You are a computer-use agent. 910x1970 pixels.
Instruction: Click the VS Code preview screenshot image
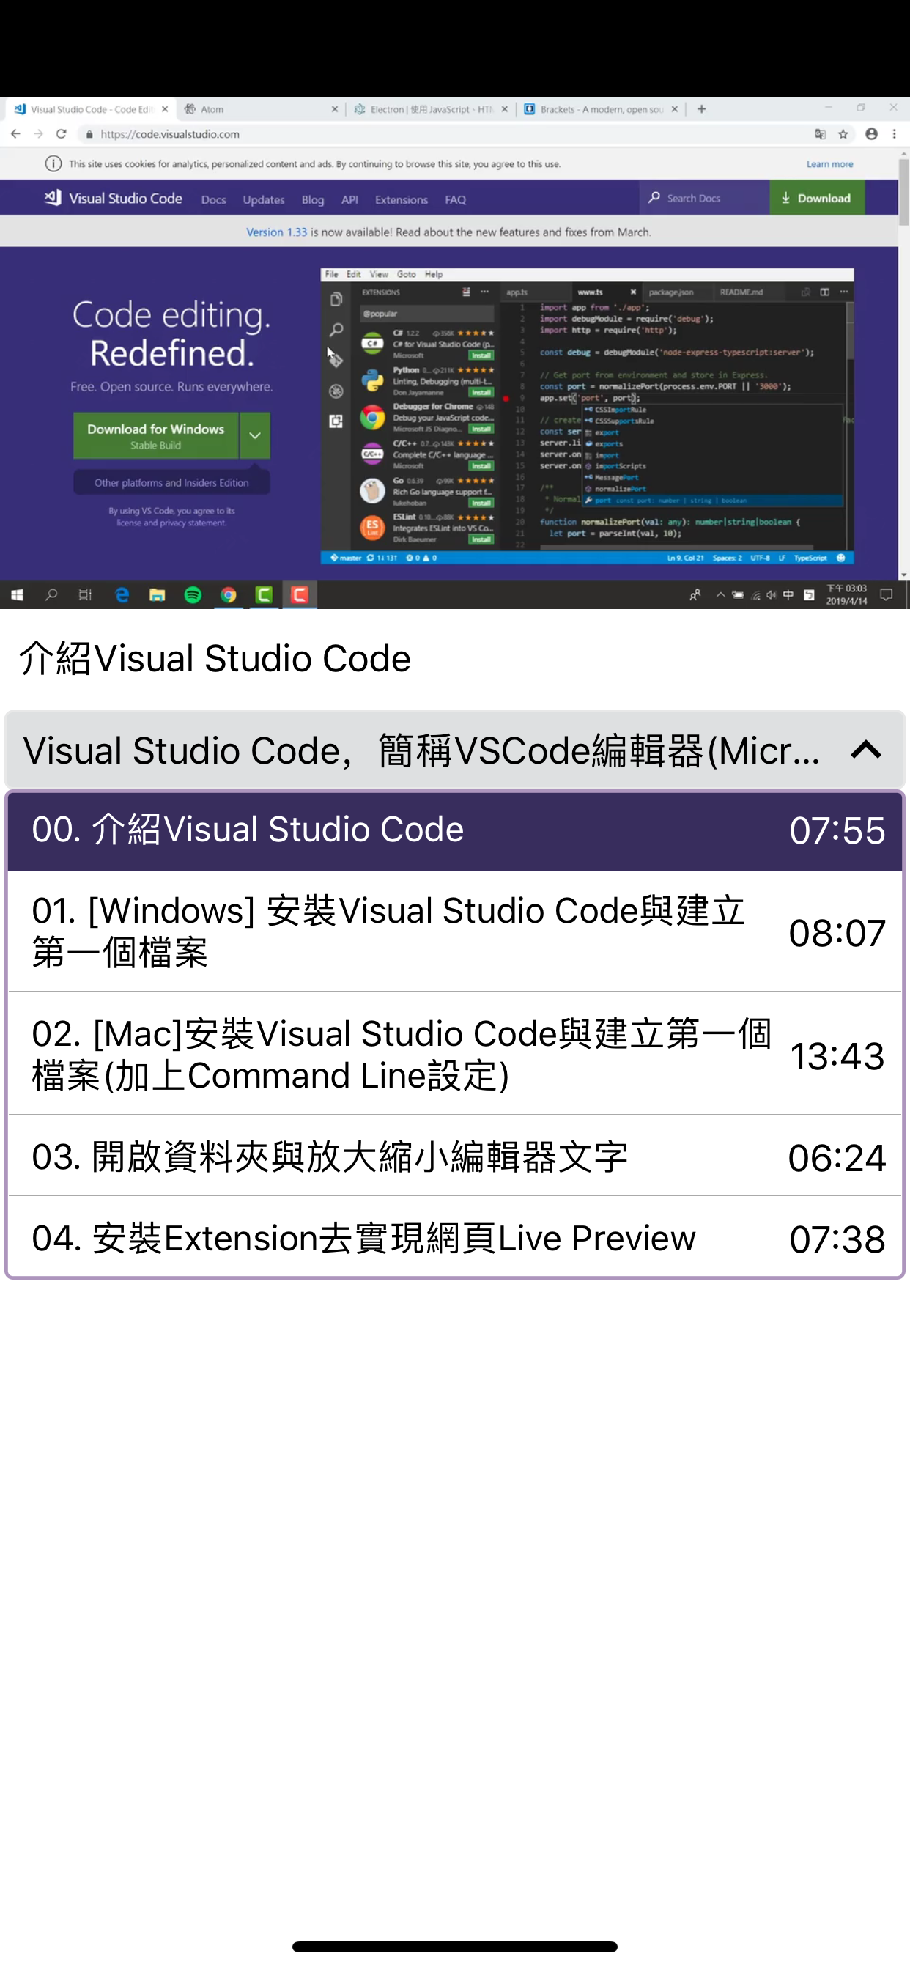click(x=587, y=416)
